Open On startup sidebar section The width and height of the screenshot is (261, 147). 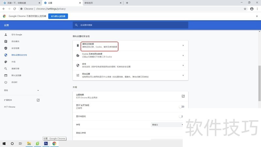pos(14,82)
